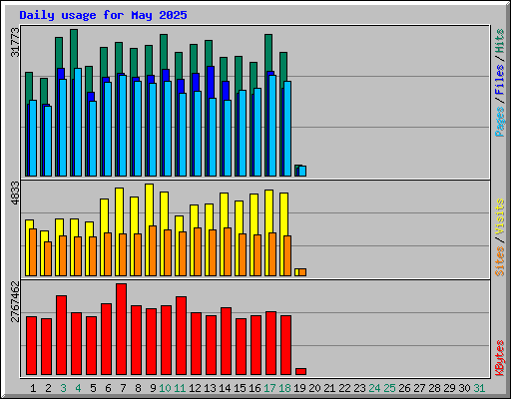Click day 6 on the x-axis
Viewport: 511px width, 399px height.
point(108,388)
